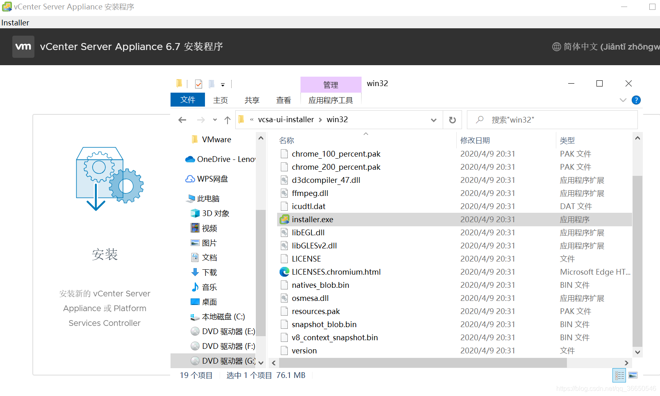The width and height of the screenshot is (660, 396).
Task: Click the vm logo in installer header
Action: click(x=23, y=46)
